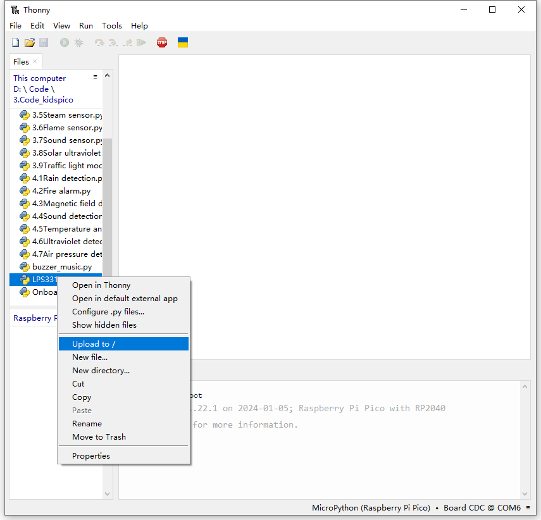The image size is (541, 520).
Task: Run current script with green play icon
Action: [x=65, y=42]
